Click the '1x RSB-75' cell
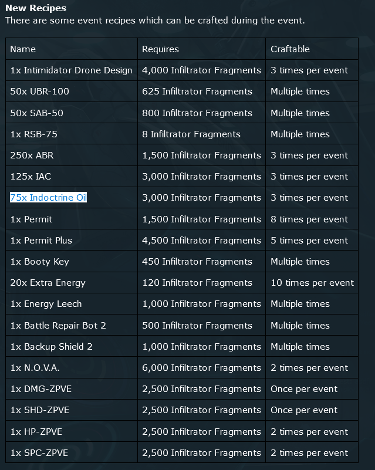Screen dimensions: 375x470 tap(72, 134)
